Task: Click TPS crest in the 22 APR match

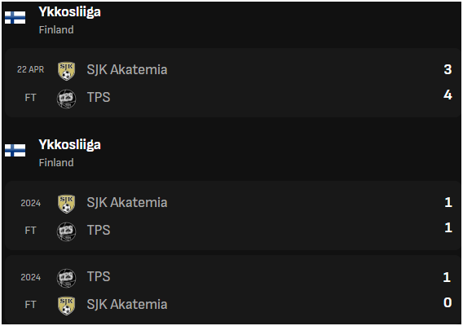Action: point(67,99)
